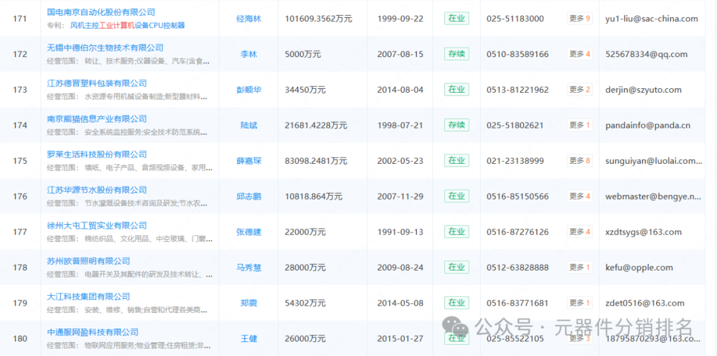The image size is (717, 356).
Task: Select capital value 10818.864万元
Action: tap(313, 197)
